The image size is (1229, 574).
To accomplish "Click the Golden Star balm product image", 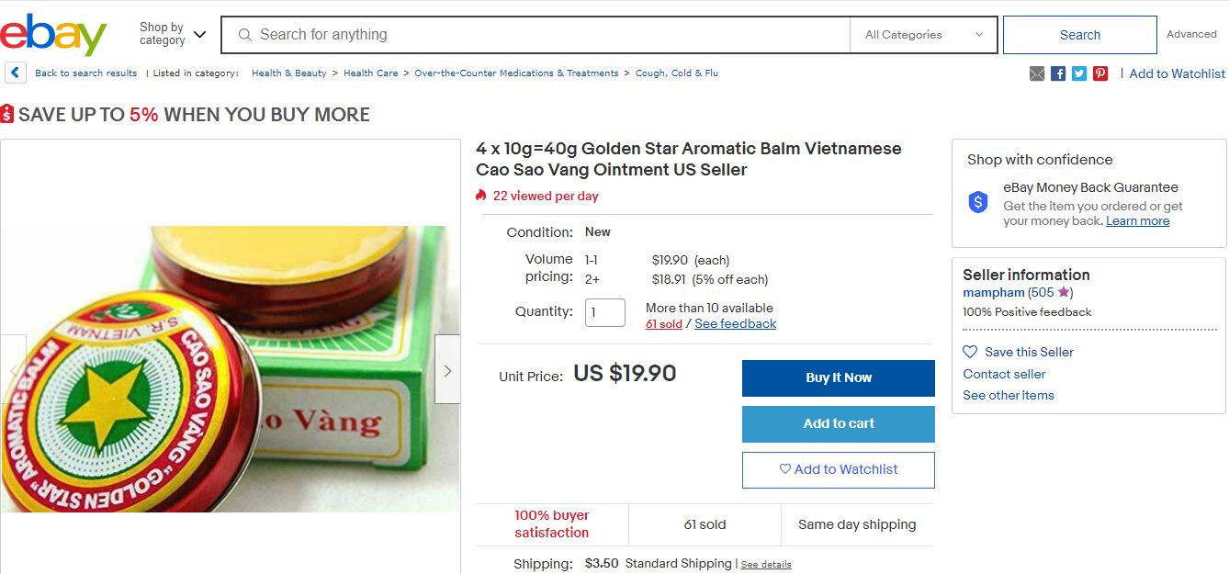I will pos(230,369).
